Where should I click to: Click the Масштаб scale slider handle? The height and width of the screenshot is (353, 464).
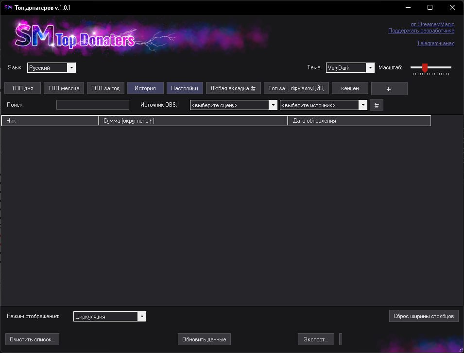tap(425, 68)
